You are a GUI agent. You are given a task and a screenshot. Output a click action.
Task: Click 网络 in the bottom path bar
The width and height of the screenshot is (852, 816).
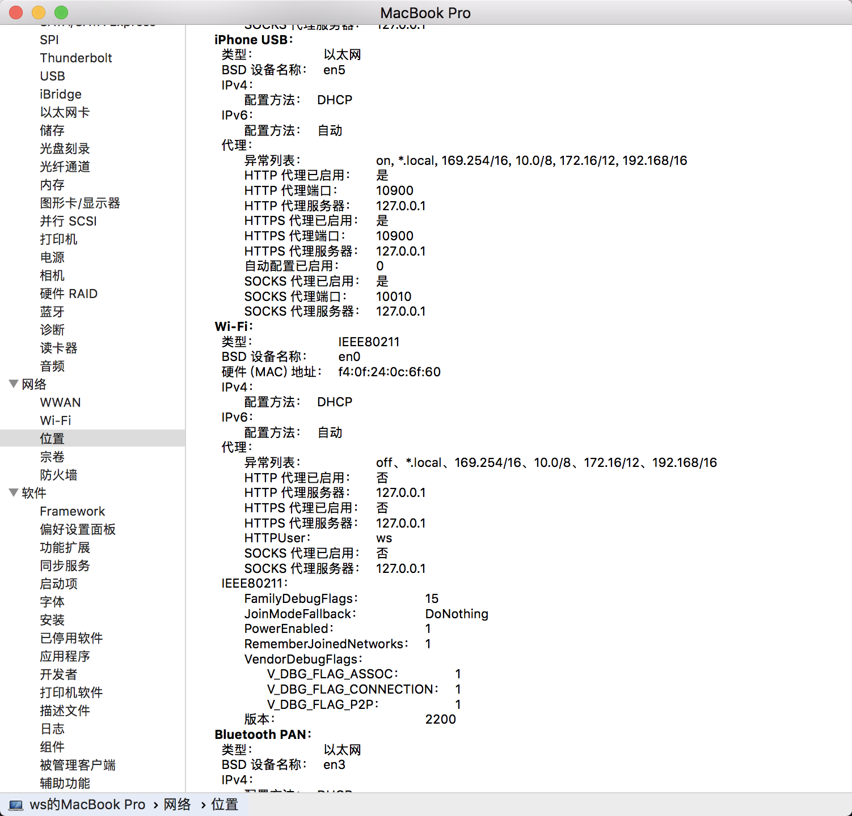tap(177, 805)
